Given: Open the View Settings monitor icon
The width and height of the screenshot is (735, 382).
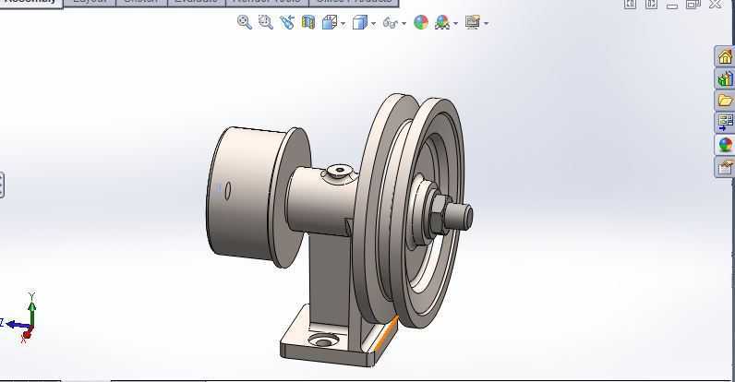Looking at the screenshot, I should tap(473, 22).
